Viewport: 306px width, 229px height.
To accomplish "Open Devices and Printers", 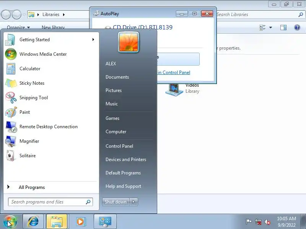I will coord(126,160).
